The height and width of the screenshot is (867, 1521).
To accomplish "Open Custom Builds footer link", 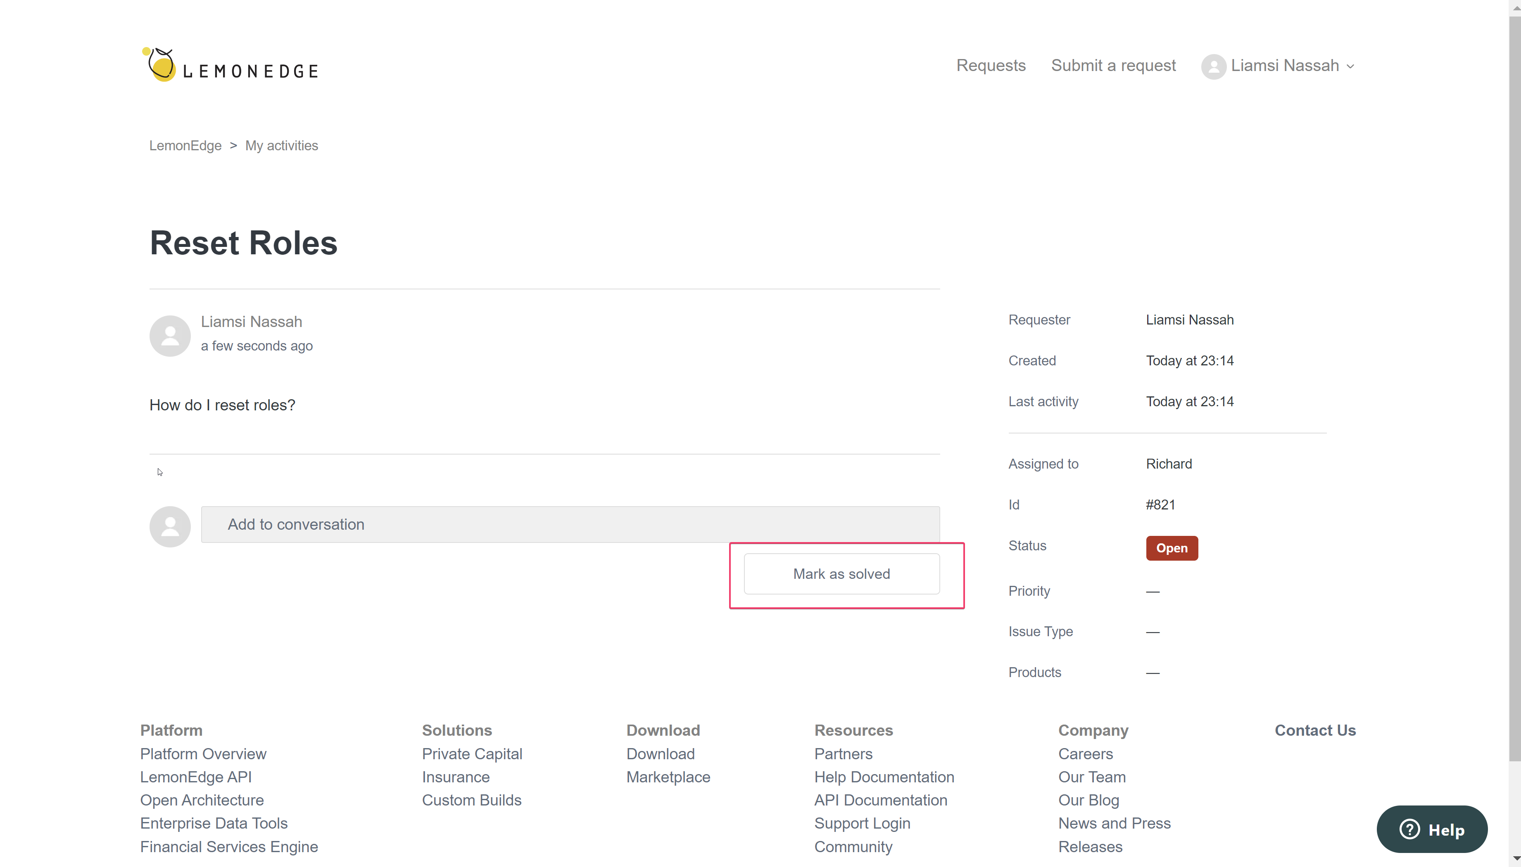I will (472, 800).
